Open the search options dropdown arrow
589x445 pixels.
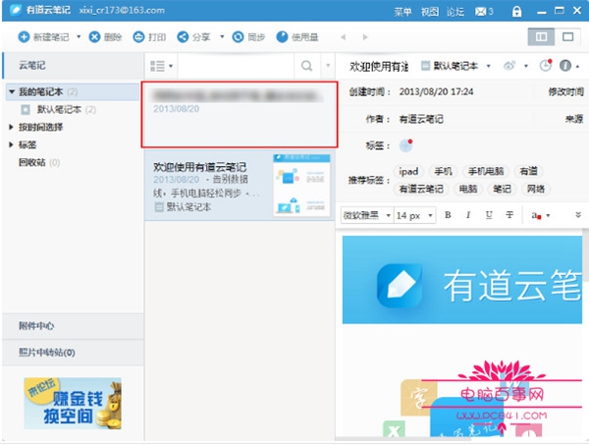point(328,66)
